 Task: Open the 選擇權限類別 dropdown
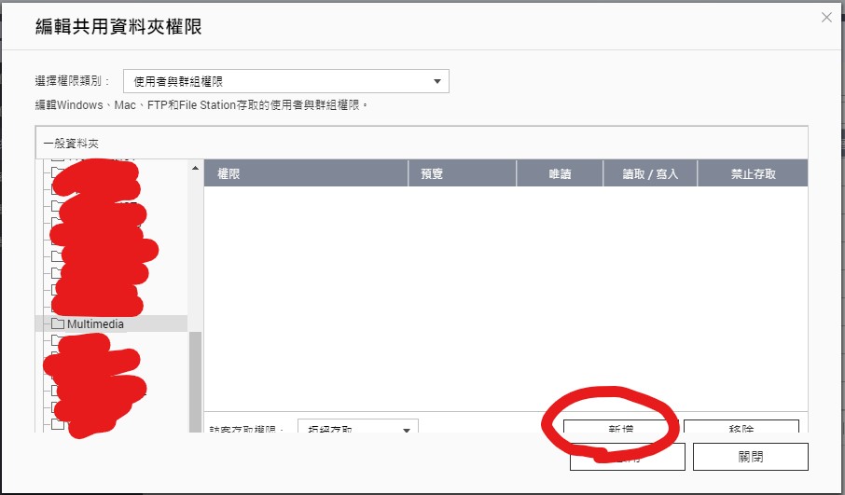click(285, 81)
